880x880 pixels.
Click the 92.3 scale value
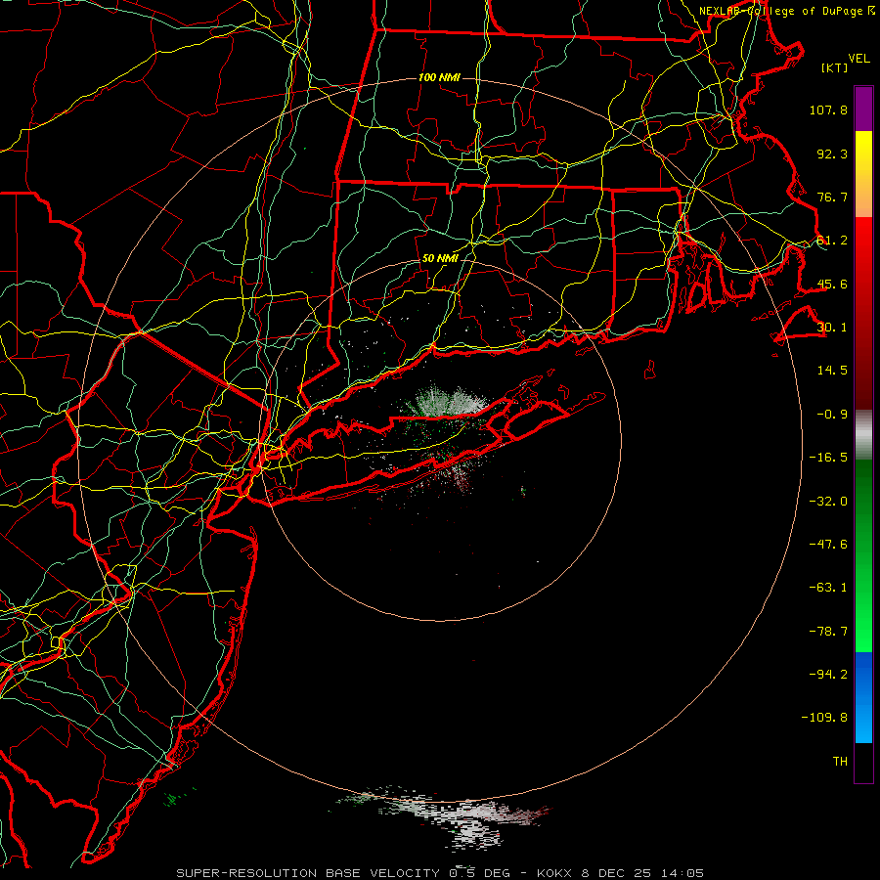coord(832,154)
